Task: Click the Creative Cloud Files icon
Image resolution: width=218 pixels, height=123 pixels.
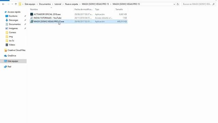Action: coord(5,50)
